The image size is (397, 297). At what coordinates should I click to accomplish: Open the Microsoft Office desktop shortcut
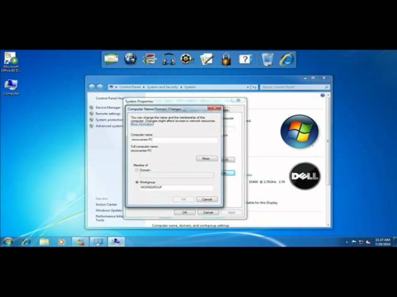click(x=11, y=62)
